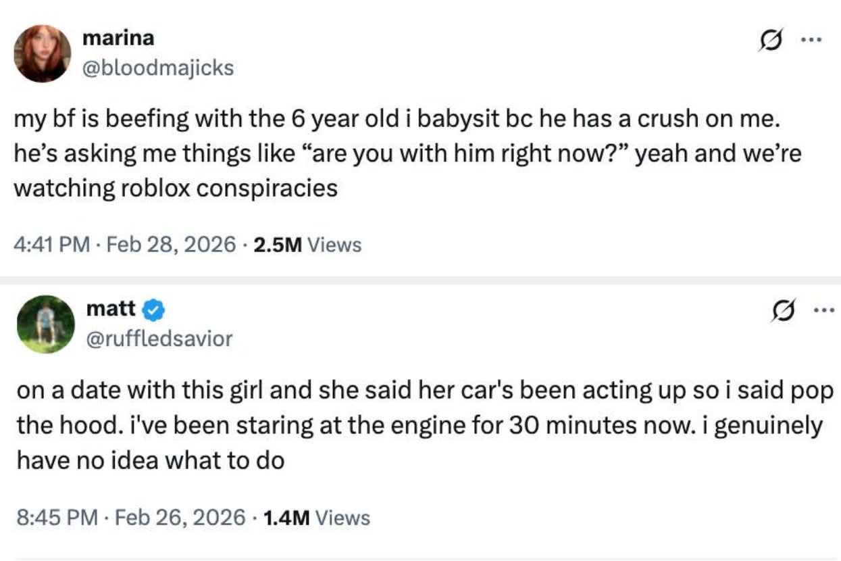Image resolution: width=841 pixels, height=561 pixels.
Task: Open Grok explain icon on marina's post
Action: pyautogui.click(x=766, y=41)
